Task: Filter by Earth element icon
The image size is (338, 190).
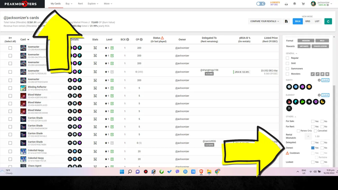Action: coord(302,102)
